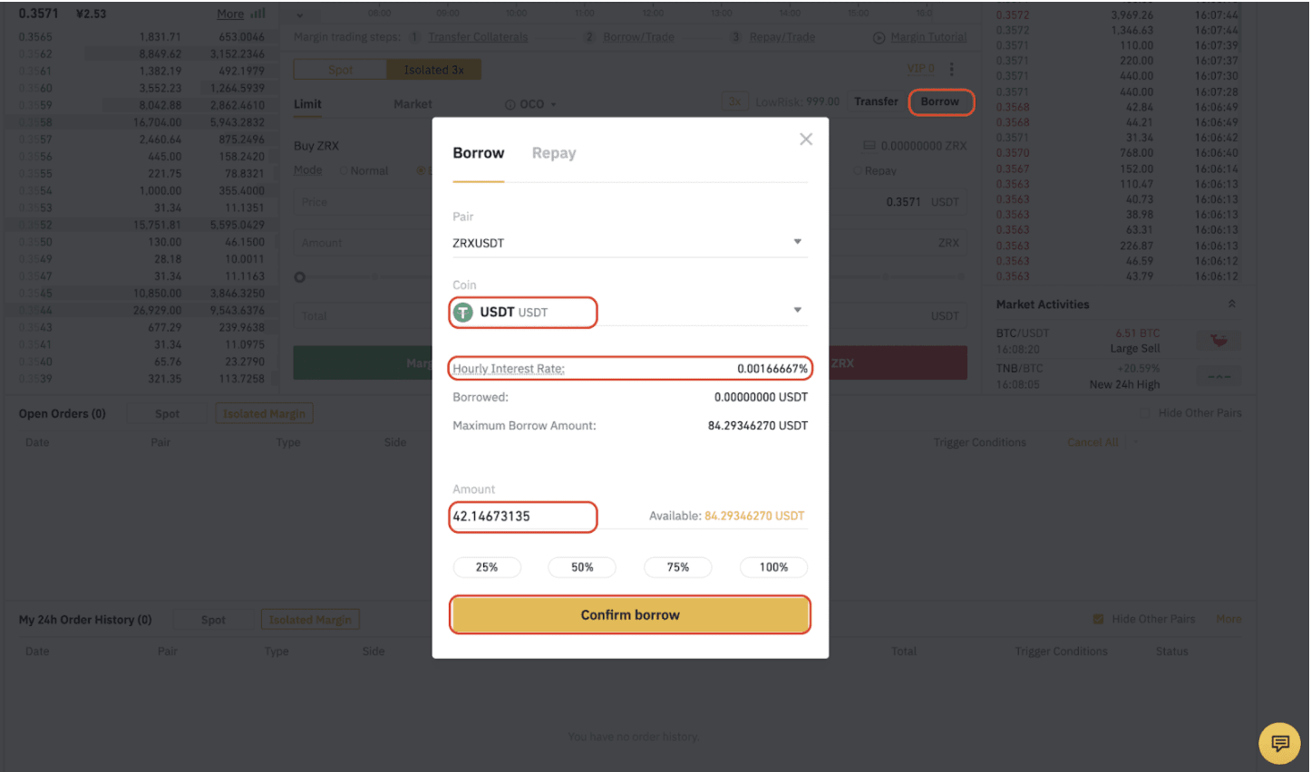Click the trade row with amount 1,346.63
The image size is (1311, 772).
pos(1117,30)
